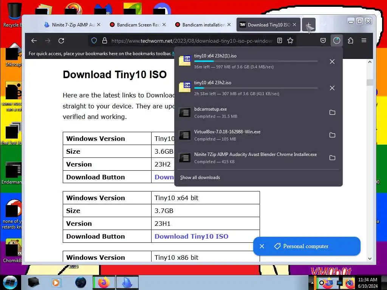Viewport: 387px width, 290px height.
Task: Open the extensions puzzle icon
Action: (350, 40)
